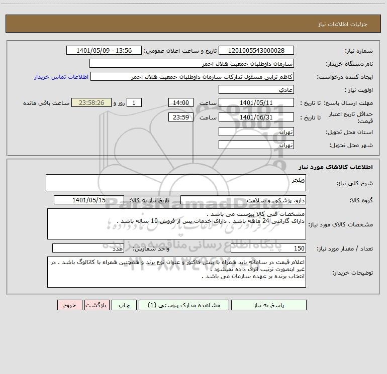Click the priority field showing عادي
387x374 pixels.
(256, 89)
